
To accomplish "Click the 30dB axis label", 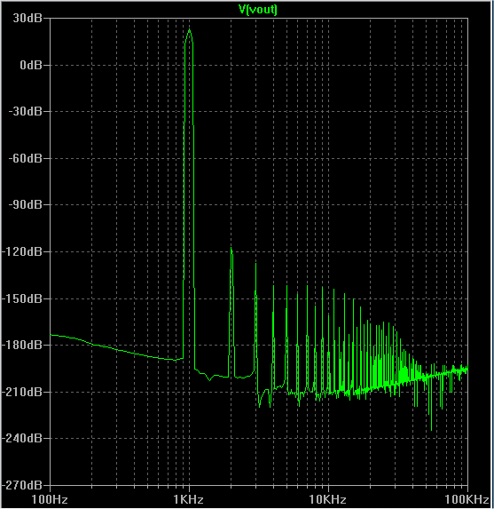I will pos(27,19).
